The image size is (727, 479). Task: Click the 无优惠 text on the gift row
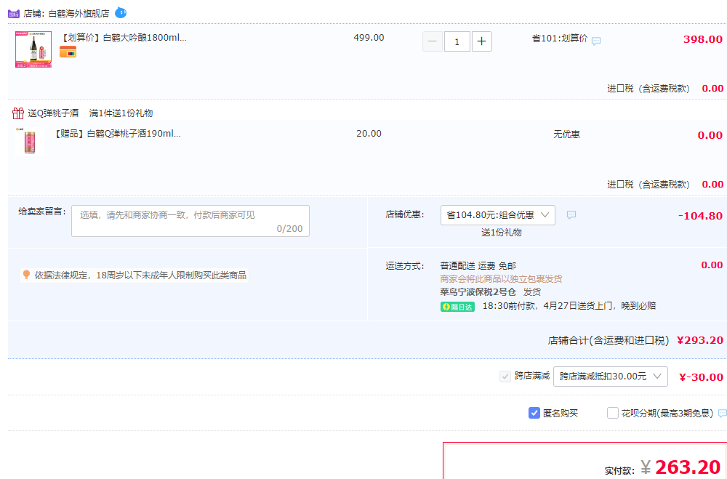tap(566, 134)
